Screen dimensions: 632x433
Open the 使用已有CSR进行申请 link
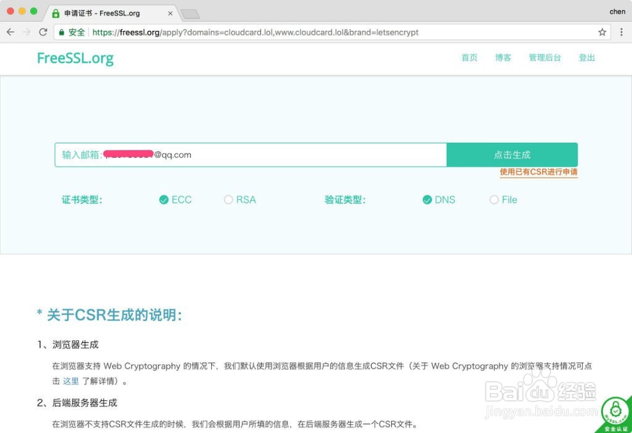538,172
